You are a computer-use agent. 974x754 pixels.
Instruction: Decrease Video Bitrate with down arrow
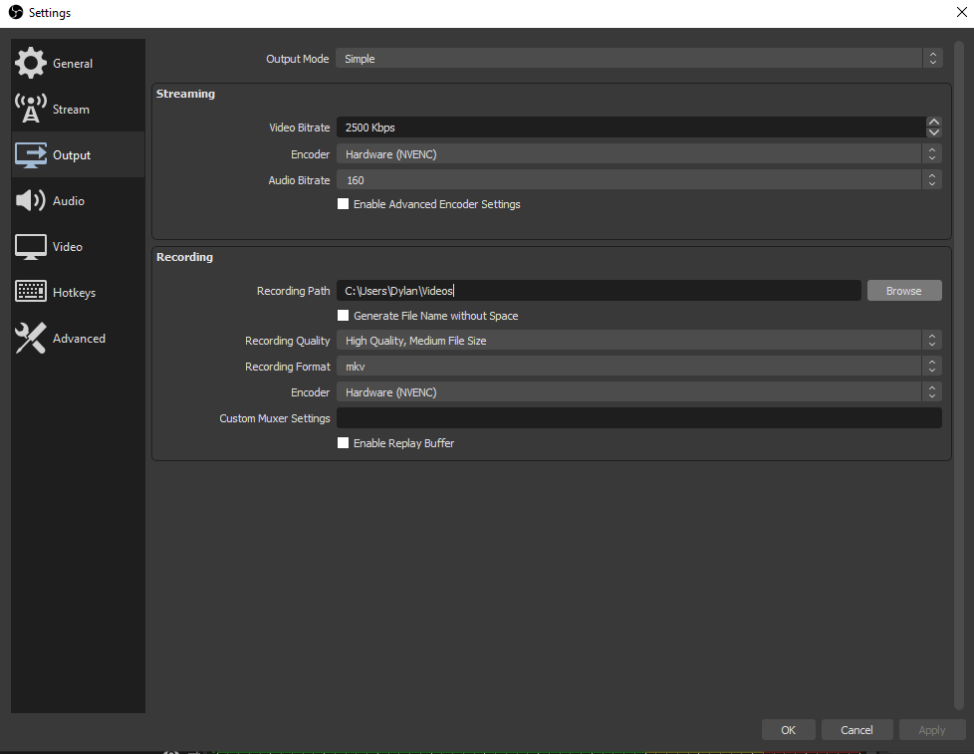933,132
